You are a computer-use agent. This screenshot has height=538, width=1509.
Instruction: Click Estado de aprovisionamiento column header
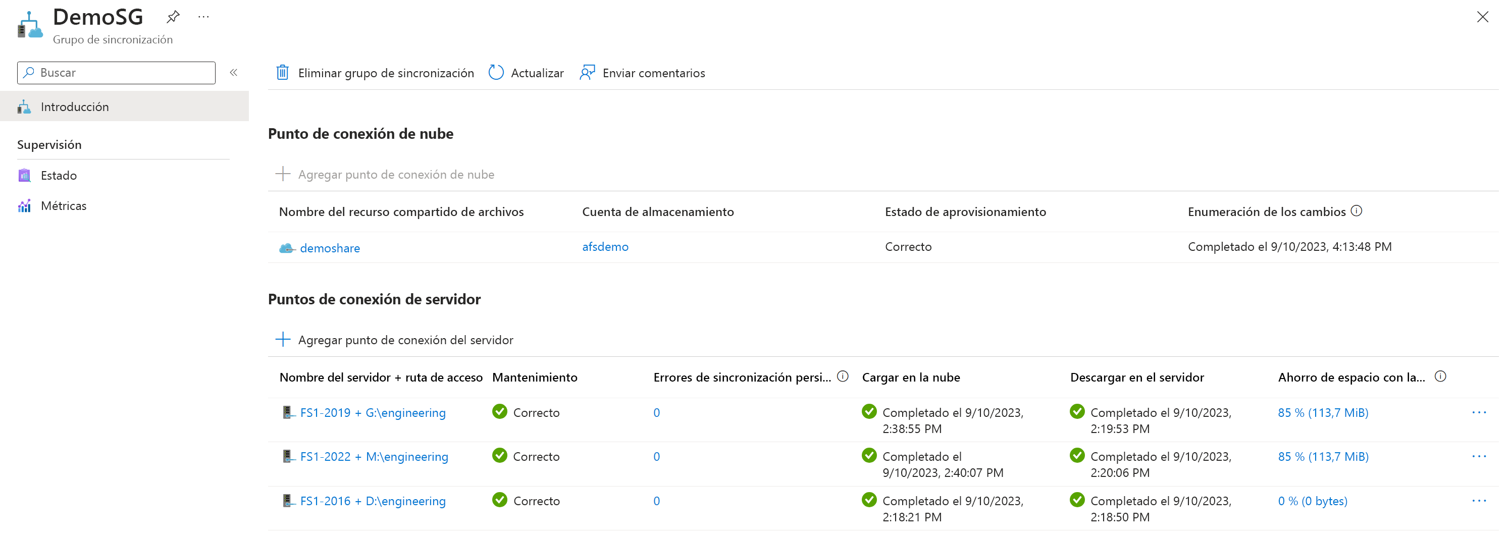[965, 211]
